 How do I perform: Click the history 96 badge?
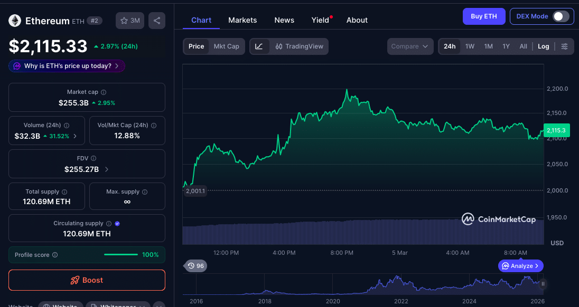point(195,266)
